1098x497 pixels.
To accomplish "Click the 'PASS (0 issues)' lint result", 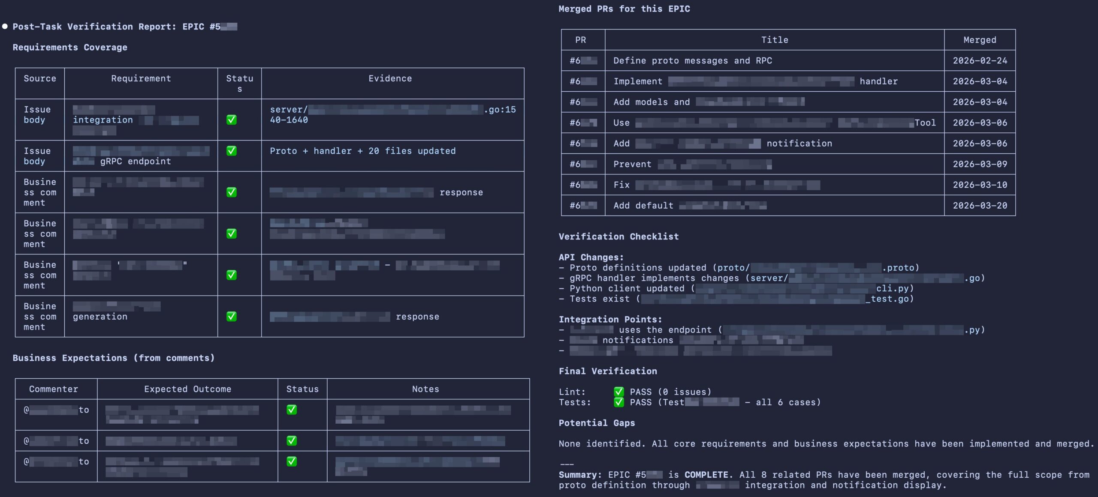I will coord(670,392).
